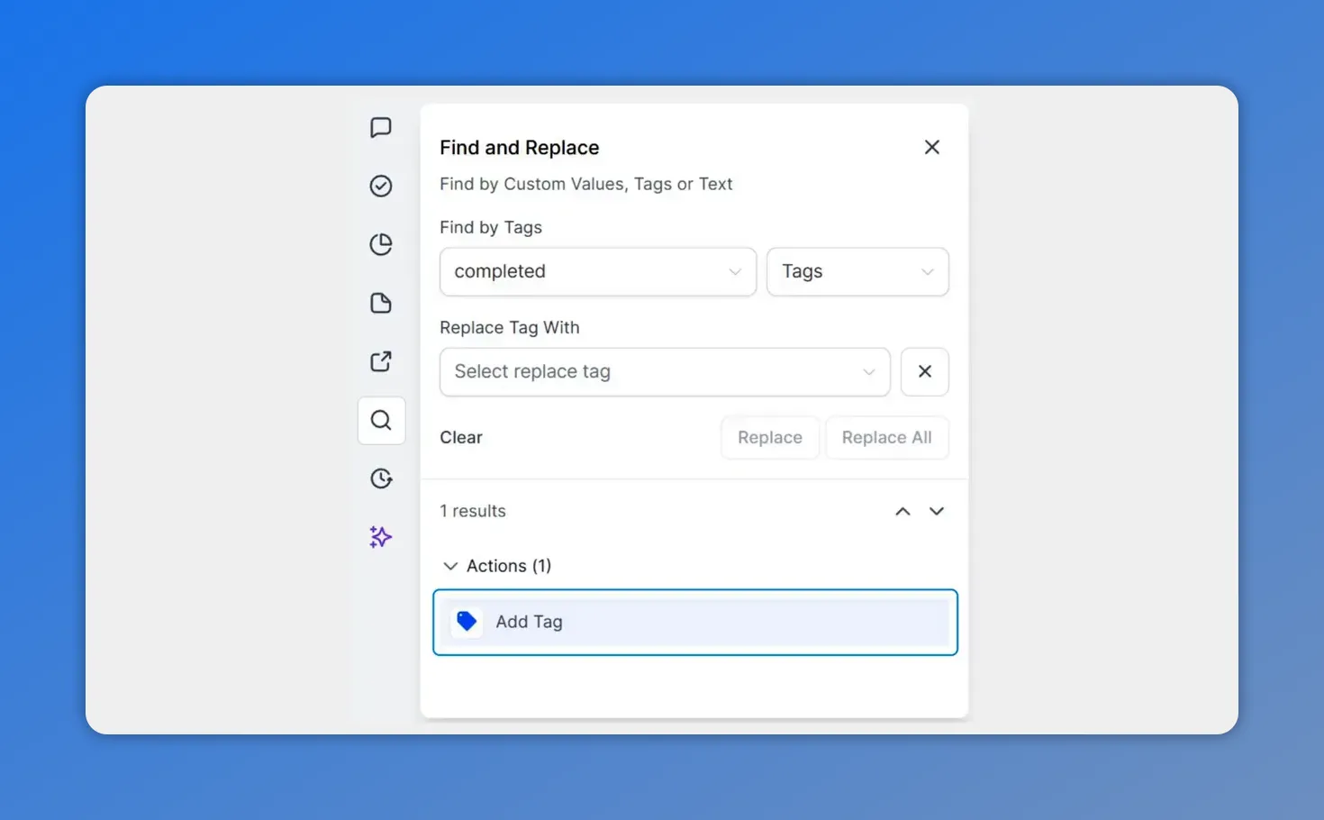Click the Replace button

tap(769, 437)
